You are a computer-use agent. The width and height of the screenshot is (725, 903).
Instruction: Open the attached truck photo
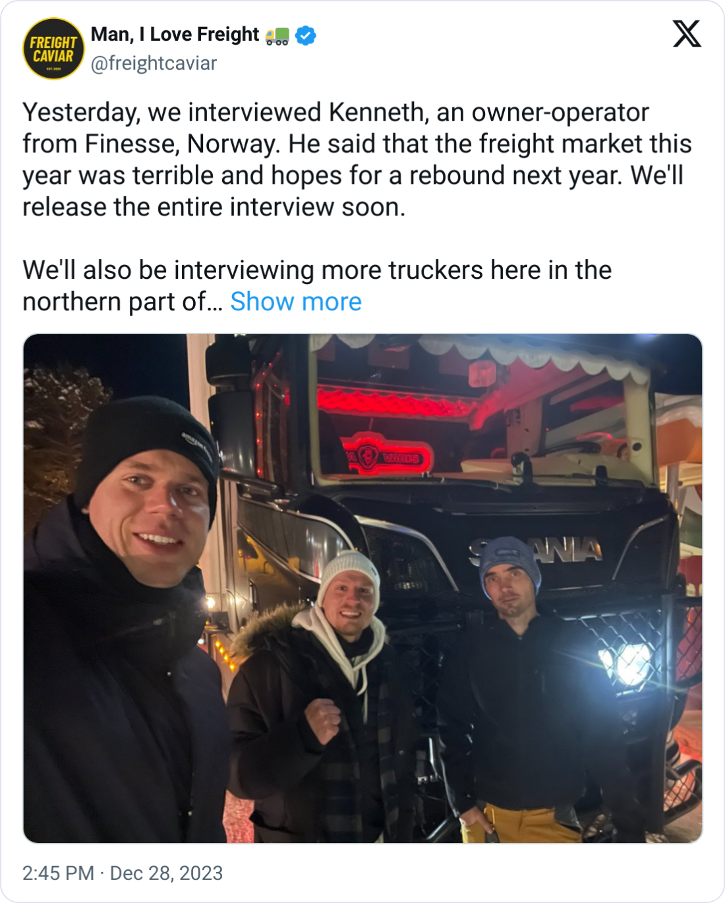pyautogui.click(x=362, y=589)
